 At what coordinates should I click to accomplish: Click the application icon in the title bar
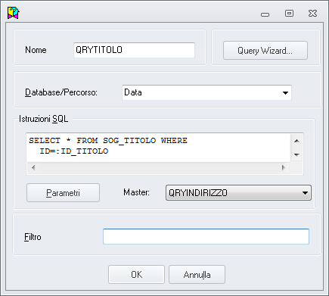(x=14, y=13)
